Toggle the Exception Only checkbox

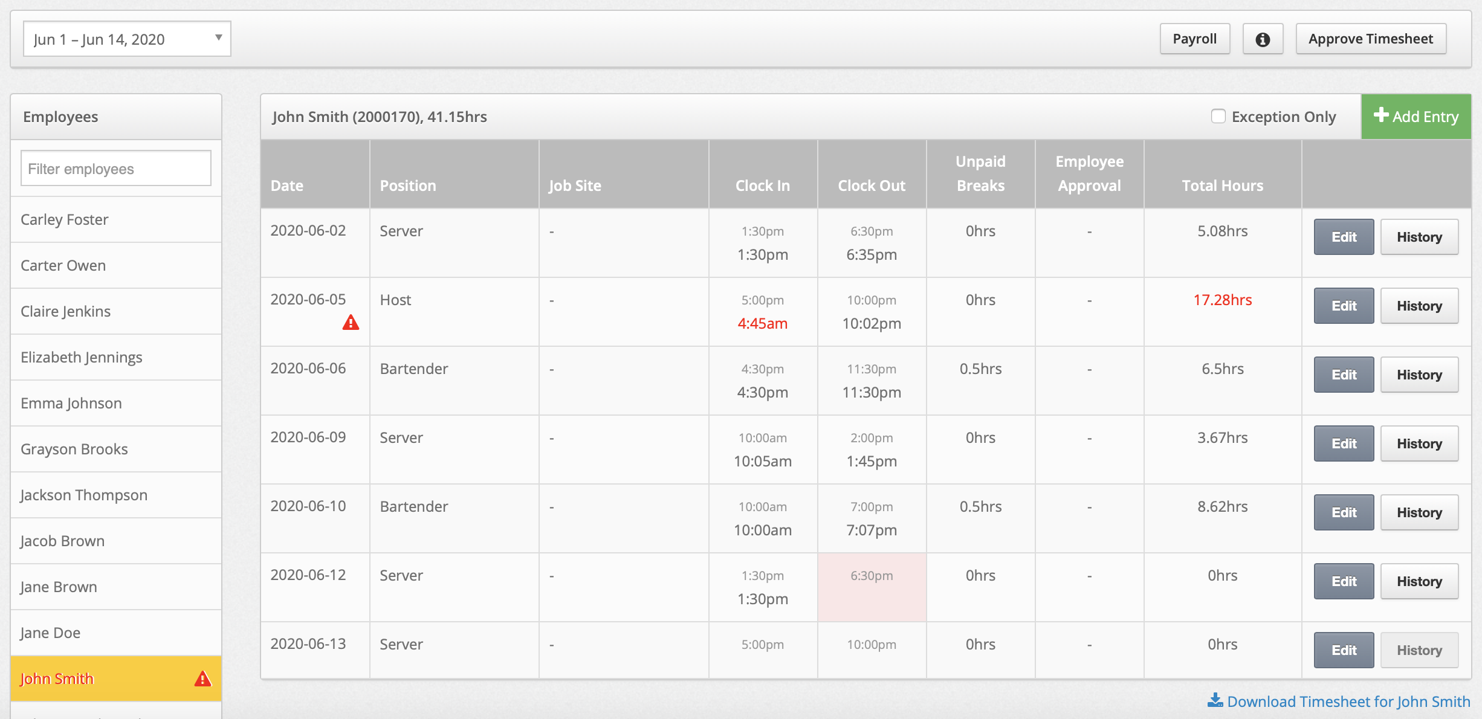pyautogui.click(x=1218, y=116)
